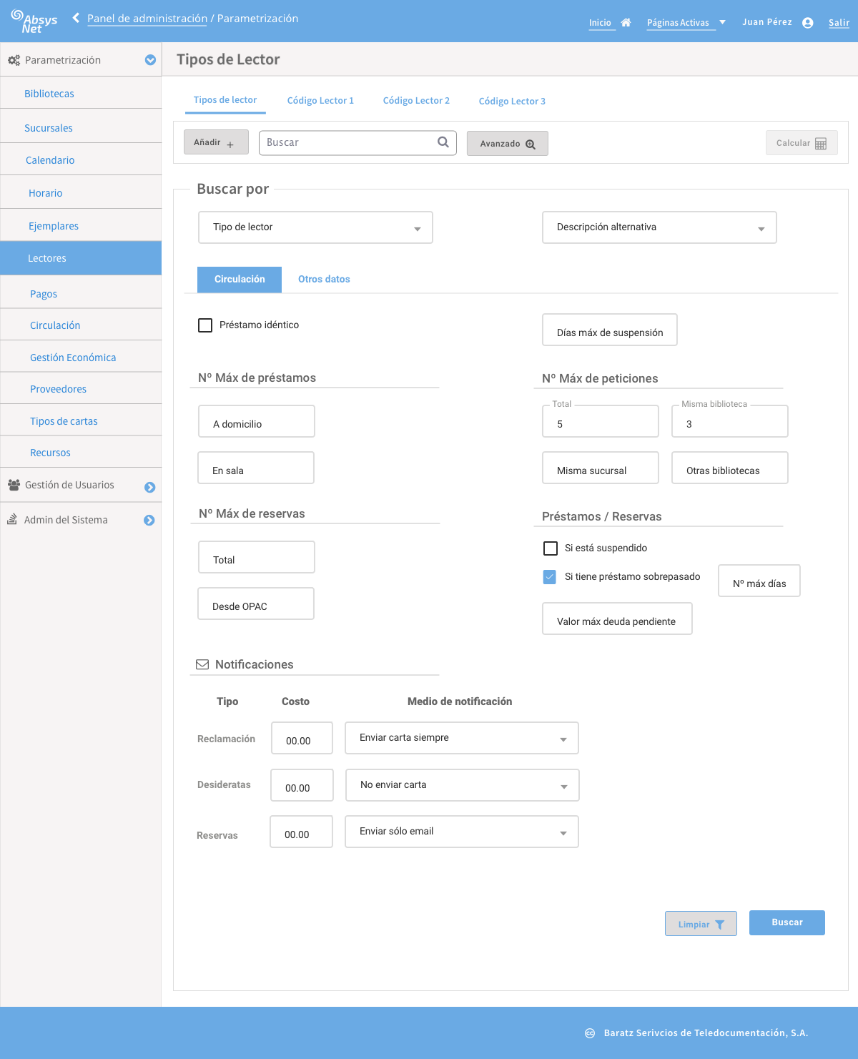Open the Tipo de lector dropdown

tap(315, 227)
